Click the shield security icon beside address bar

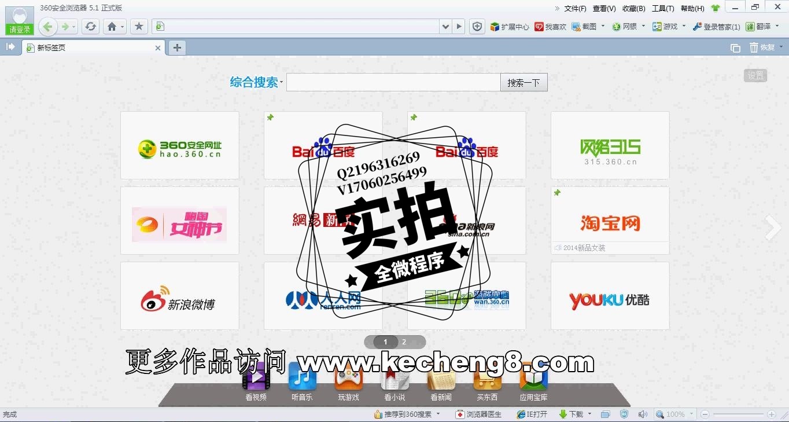click(x=477, y=27)
